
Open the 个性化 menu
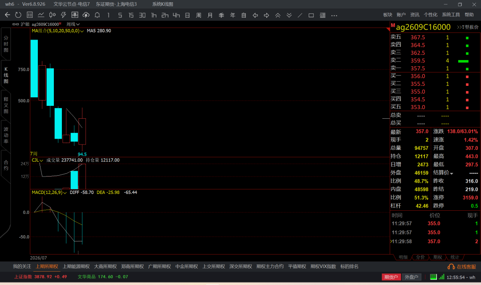[430, 15]
